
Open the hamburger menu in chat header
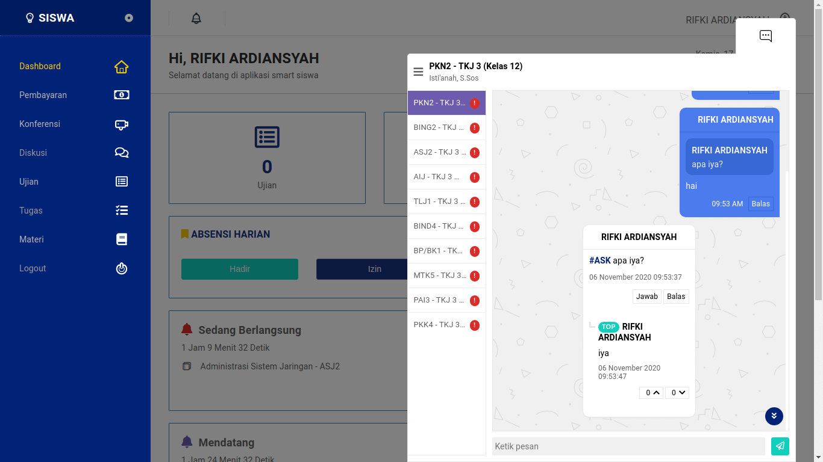pyautogui.click(x=418, y=72)
